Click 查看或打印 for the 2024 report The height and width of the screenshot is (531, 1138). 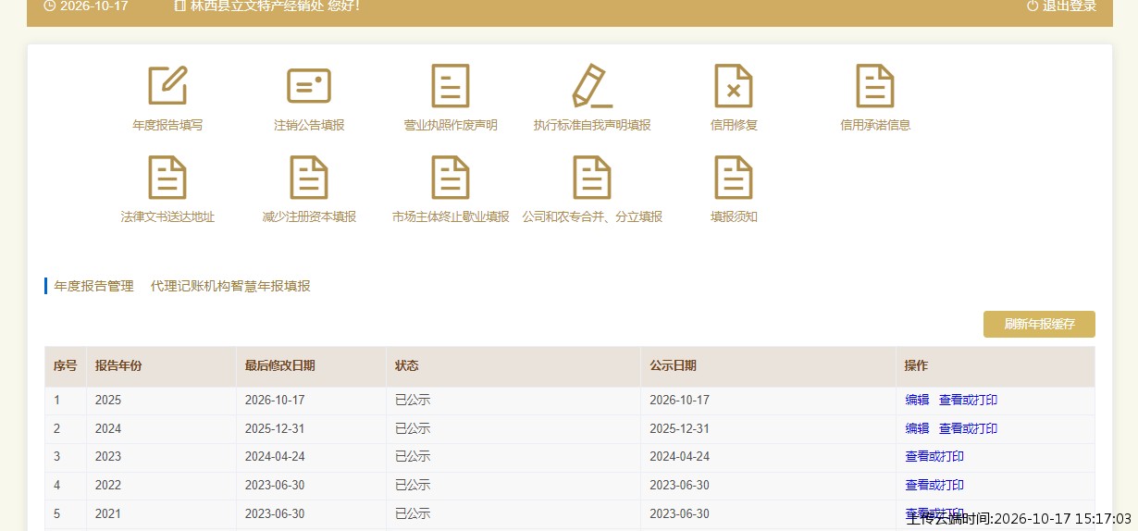[x=968, y=428]
